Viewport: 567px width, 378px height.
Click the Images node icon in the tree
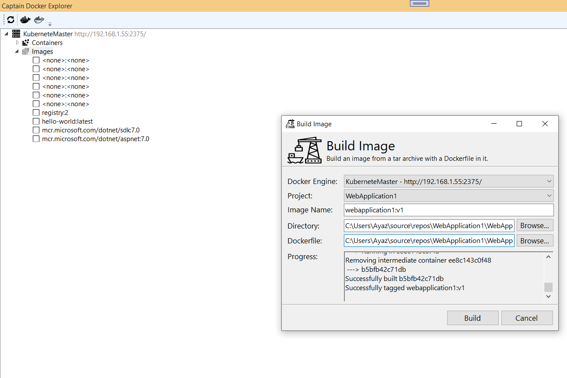tap(26, 51)
